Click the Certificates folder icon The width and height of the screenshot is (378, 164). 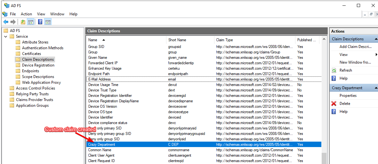pos(18,54)
